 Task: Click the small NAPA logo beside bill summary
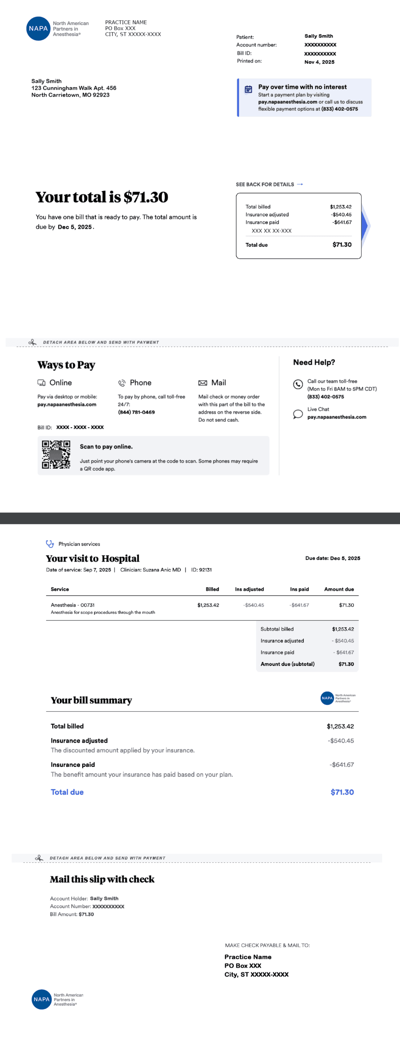[327, 698]
